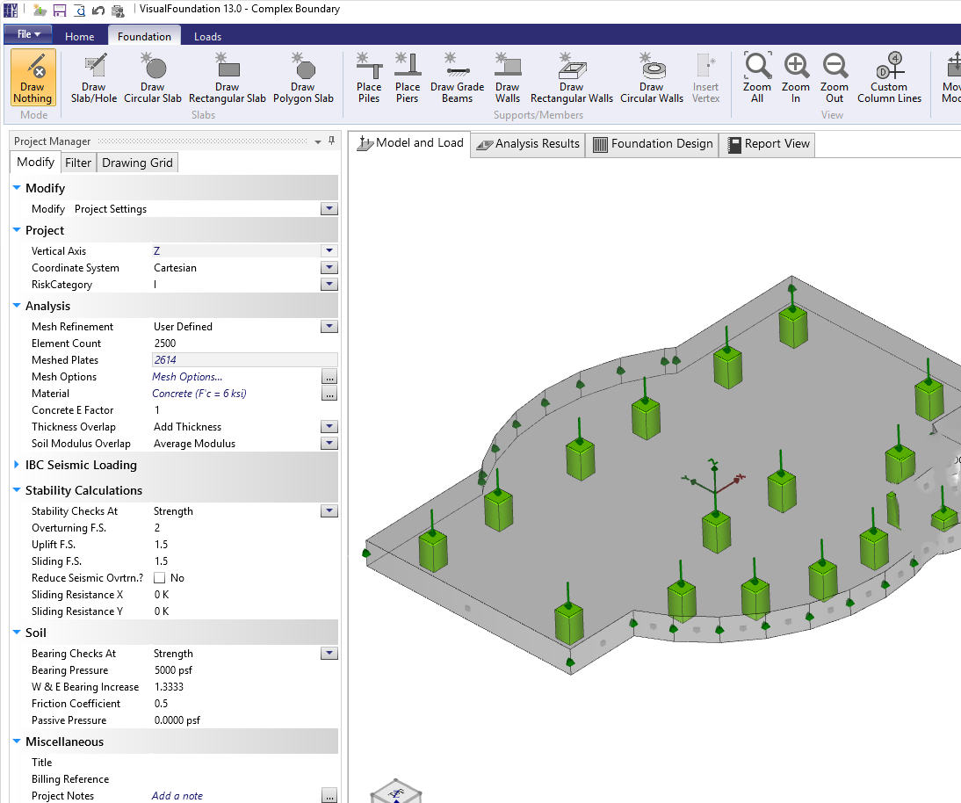Click the Zoom Out tool
961x803 pixels.
click(x=835, y=77)
